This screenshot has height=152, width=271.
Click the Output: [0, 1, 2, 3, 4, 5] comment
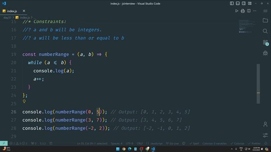coord(150,112)
